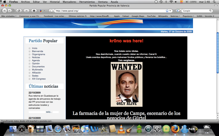Open the Trash in the Dock
Screen dimensions: 219x136
(208, 128)
